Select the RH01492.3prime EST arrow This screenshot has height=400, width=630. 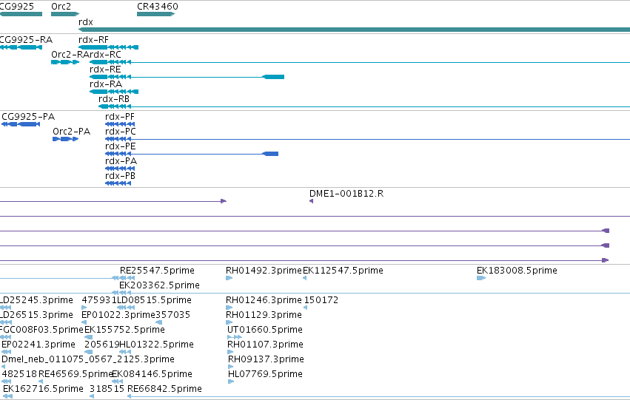(229, 278)
